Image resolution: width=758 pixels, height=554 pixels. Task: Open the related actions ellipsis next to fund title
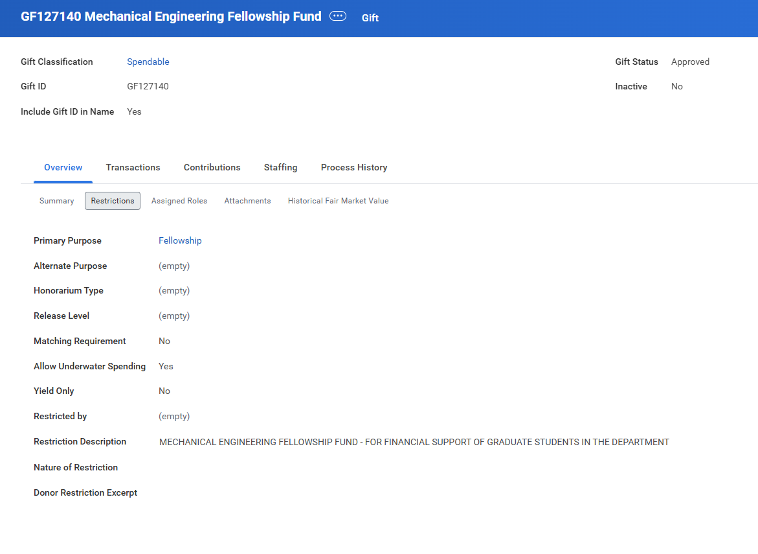337,16
